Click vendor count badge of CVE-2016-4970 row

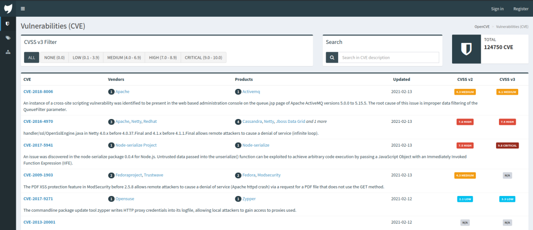(111, 121)
